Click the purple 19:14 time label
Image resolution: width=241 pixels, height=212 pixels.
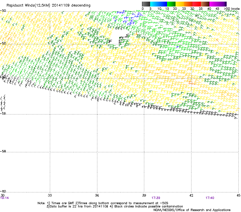(x=5, y=198)
